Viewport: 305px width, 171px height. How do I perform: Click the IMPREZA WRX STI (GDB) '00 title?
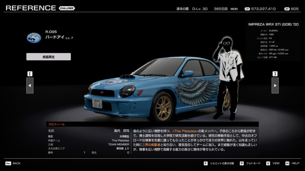[x=273, y=24]
